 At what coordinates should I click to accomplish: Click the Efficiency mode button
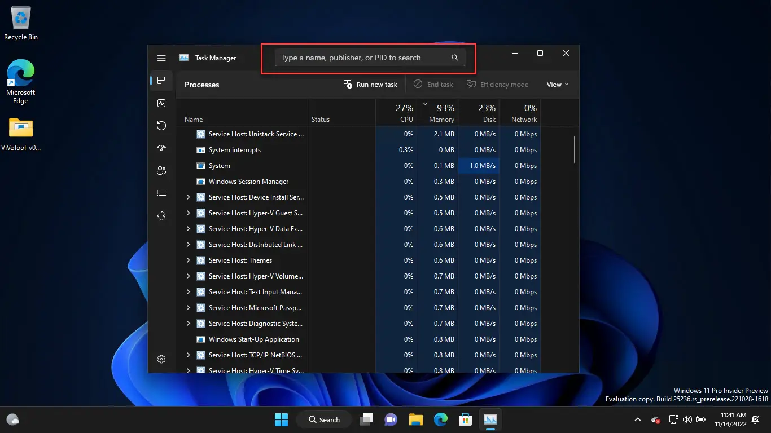497,85
